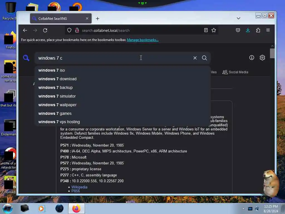Launch the media player taskbar icon
The height and width of the screenshot is (214, 285).
point(41,208)
